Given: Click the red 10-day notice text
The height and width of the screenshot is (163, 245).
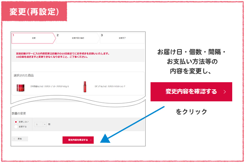Looking at the screenshot, I should coord(60,55).
